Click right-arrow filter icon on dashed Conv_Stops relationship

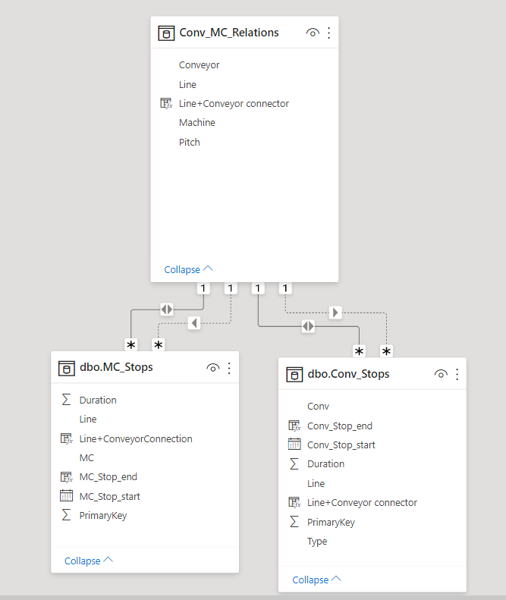[x=335, y=313]
